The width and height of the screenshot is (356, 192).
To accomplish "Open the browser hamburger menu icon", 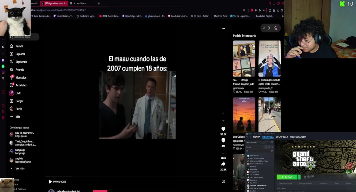I will (x=282, y=10).
